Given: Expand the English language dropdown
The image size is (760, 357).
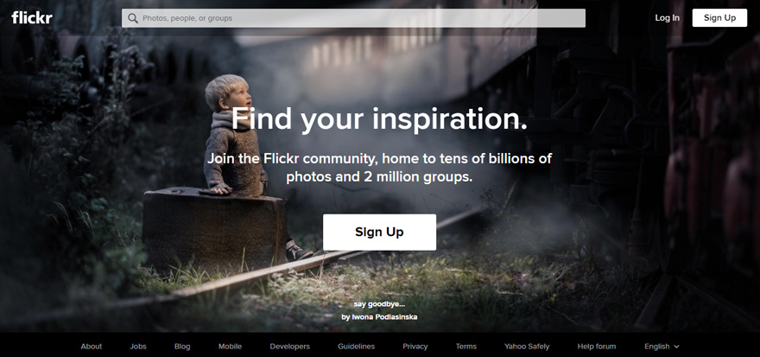Looking at the screenshot, I should 662,347.
